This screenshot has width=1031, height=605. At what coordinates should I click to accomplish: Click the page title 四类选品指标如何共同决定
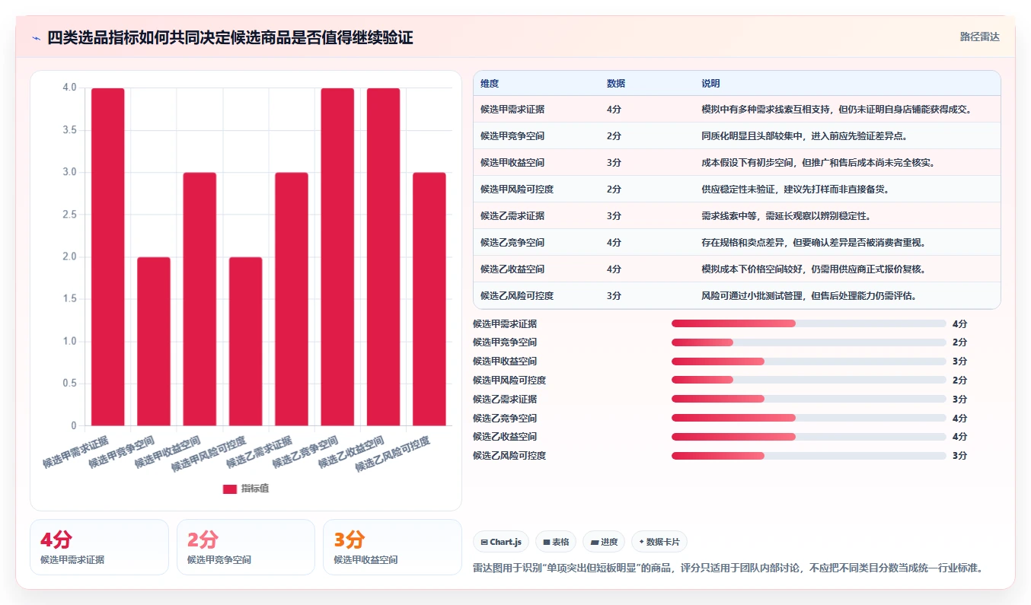[230, 37]
